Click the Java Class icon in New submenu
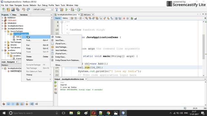The image size is (207, 116). 52,40
